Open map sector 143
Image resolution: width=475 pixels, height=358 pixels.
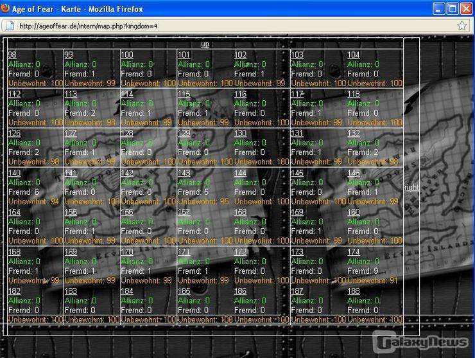click(184, 173)
